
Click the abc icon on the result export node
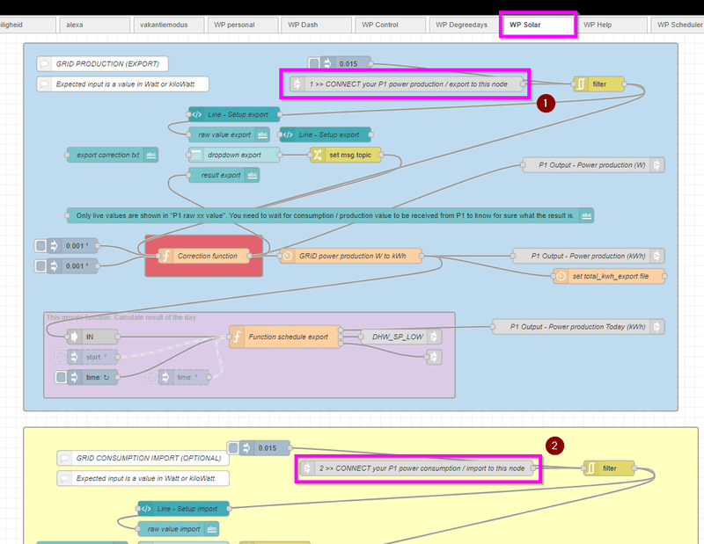253,175
